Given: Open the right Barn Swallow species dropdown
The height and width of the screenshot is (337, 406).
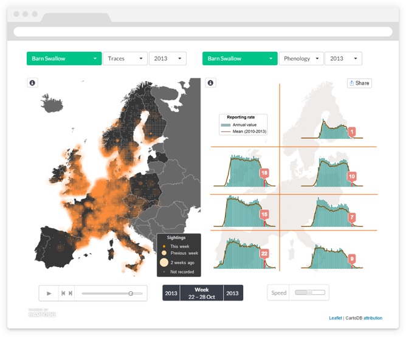Looking at the screenshot, I should click(x=239, y=58).
